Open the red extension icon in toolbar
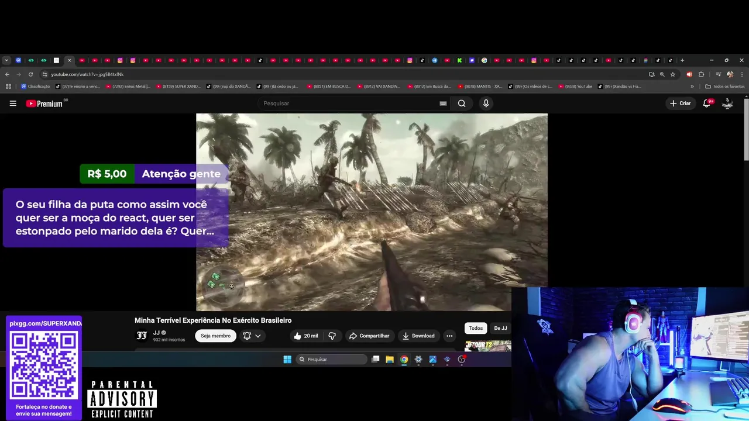Screen dimensions: 749x421 (689, 74)
